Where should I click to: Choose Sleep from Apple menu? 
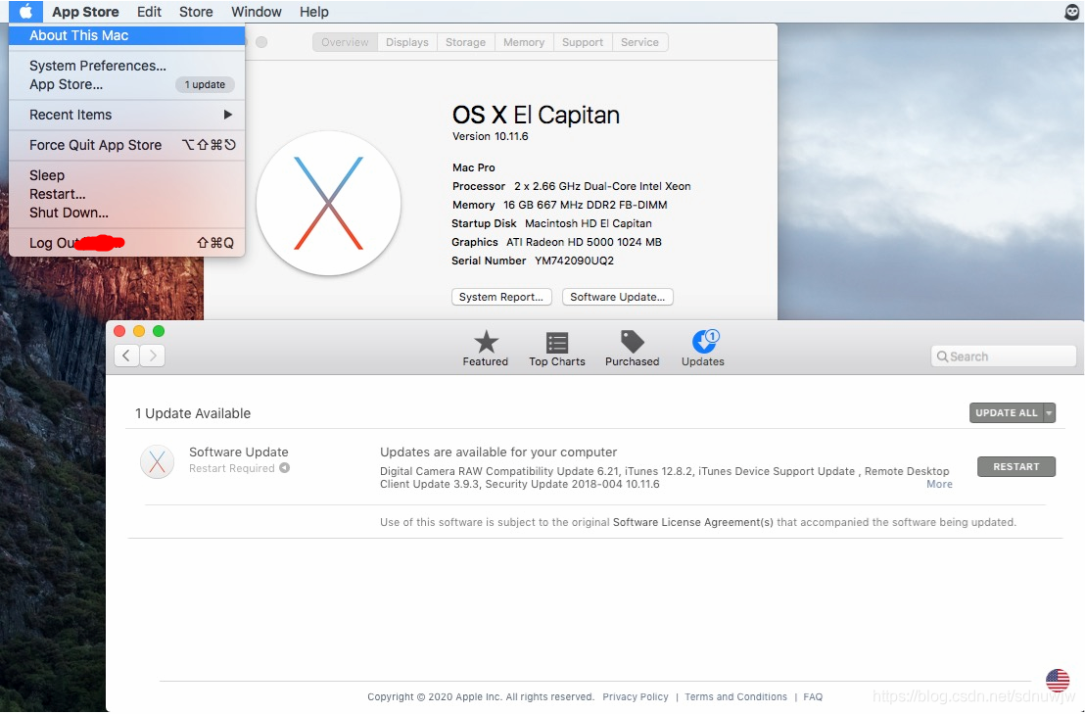pos(127,175)
